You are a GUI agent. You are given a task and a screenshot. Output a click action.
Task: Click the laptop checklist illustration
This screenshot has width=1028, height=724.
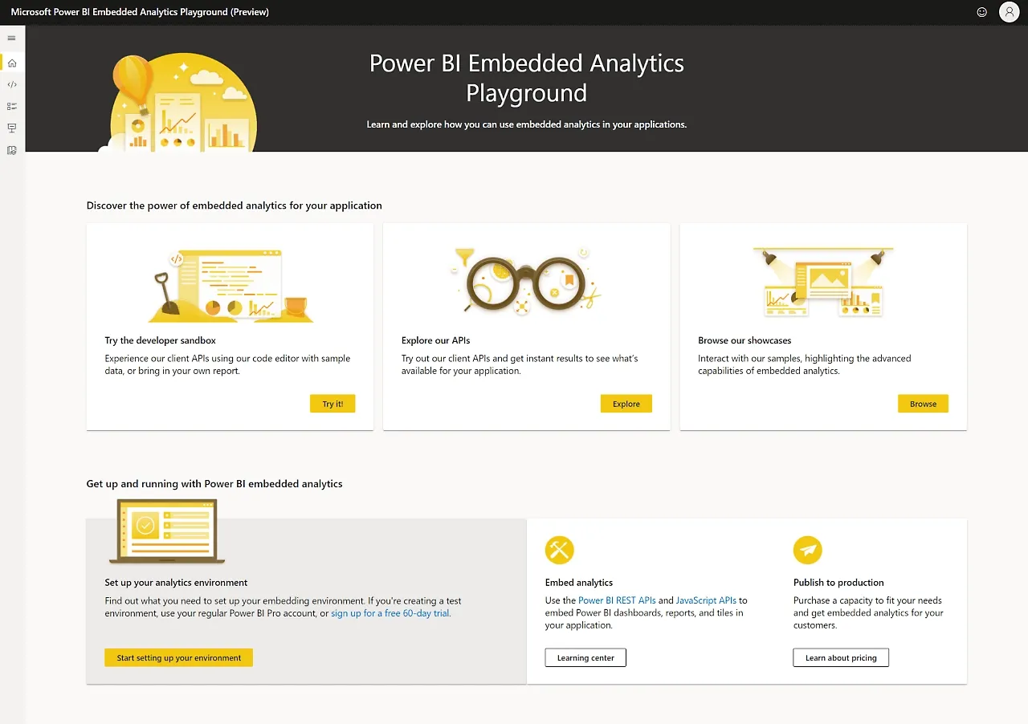(167, 531)
